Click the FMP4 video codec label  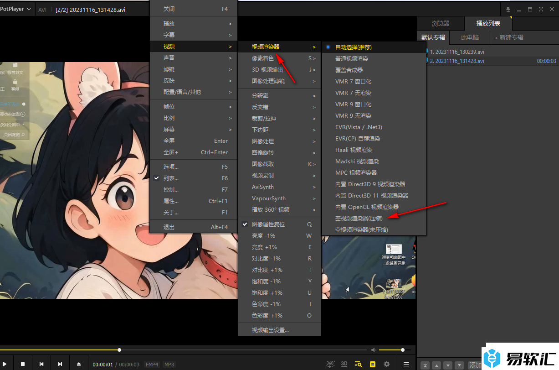coord(152,365)
